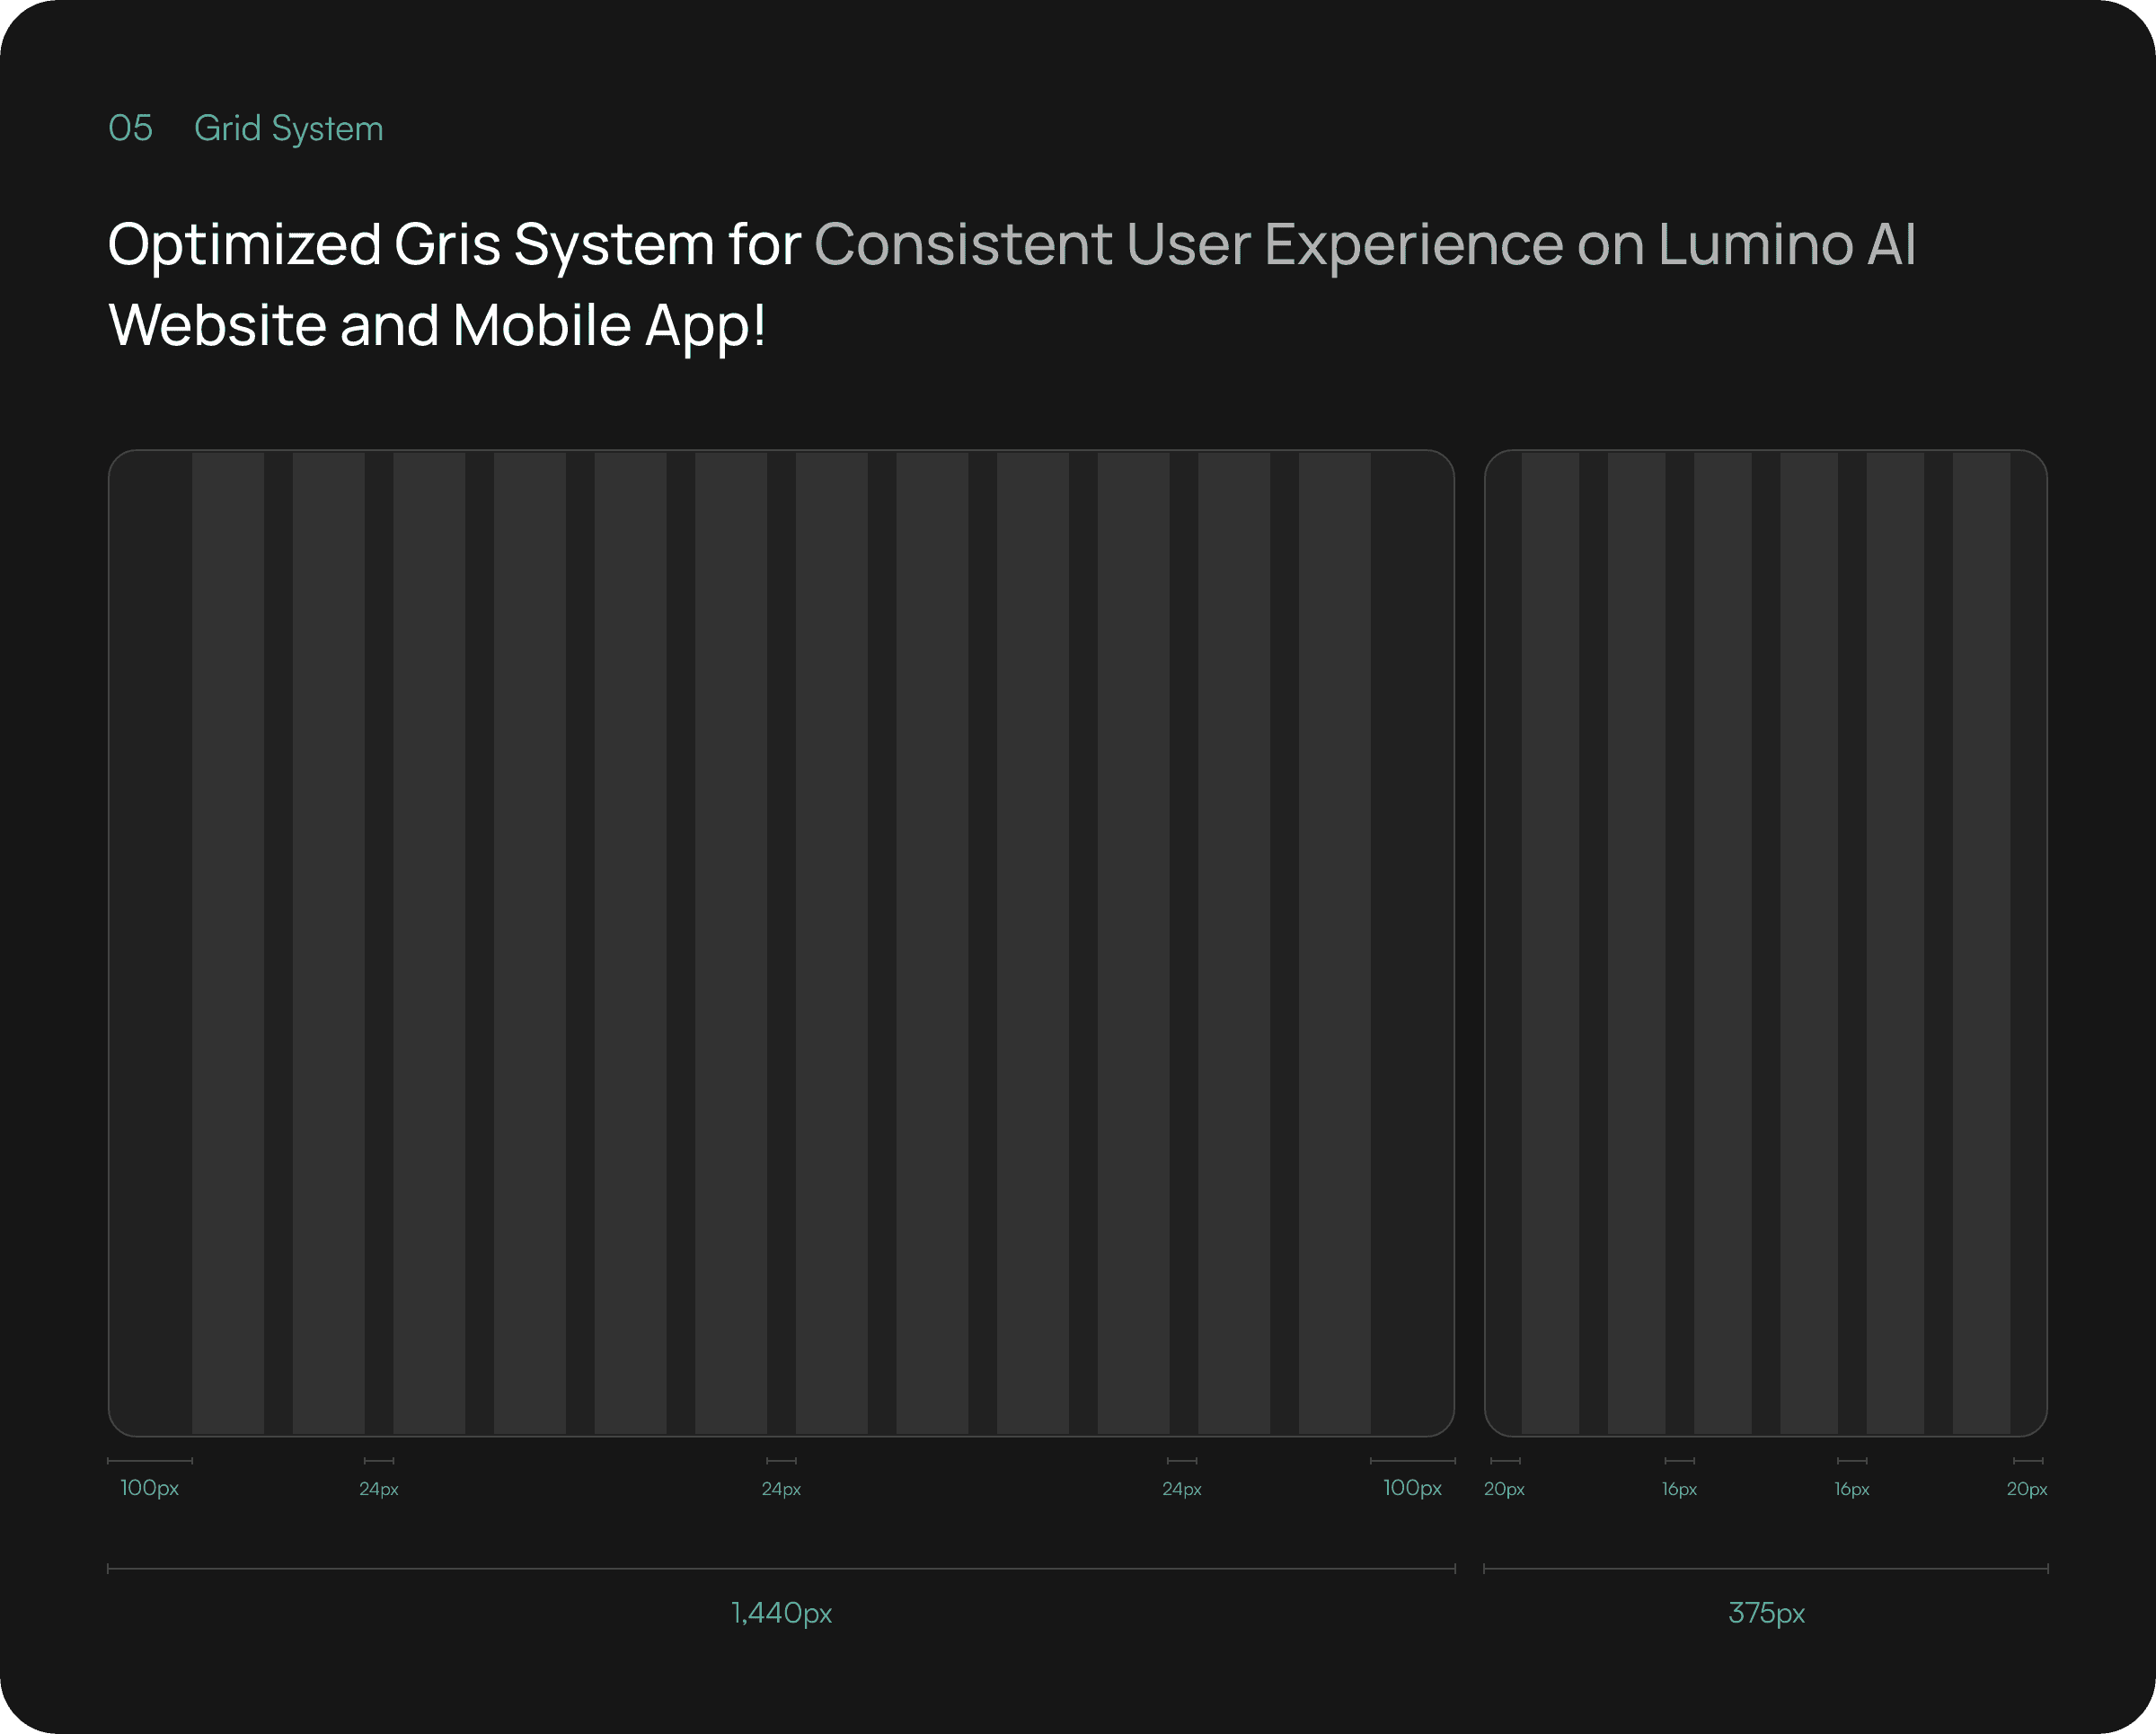2156x1734 pixels.
Task: Click the first column in desktop grid
Action: [228, 943]
